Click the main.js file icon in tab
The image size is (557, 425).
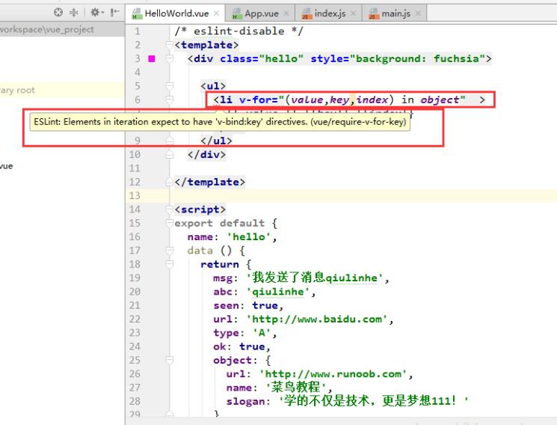373,13
